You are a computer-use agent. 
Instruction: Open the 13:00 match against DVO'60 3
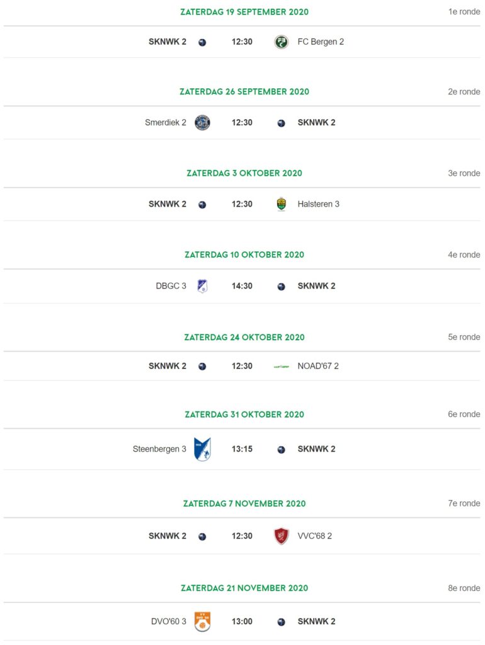click(242, 622)
